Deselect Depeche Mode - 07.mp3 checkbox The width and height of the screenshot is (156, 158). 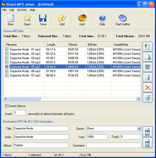pyautogui.click(x=7, y=75)
